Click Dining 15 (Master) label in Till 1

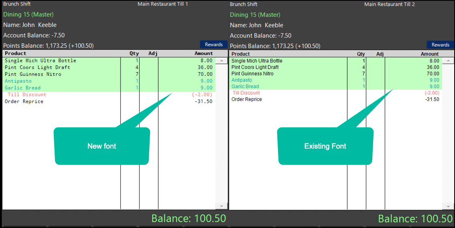click(x=28, y=14)
